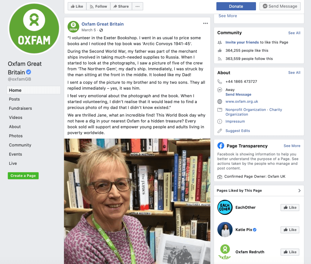Viewport: 311px width, 264px height.
Task: Follow the Oxfam Great Britain page
Action: (98, 6)
